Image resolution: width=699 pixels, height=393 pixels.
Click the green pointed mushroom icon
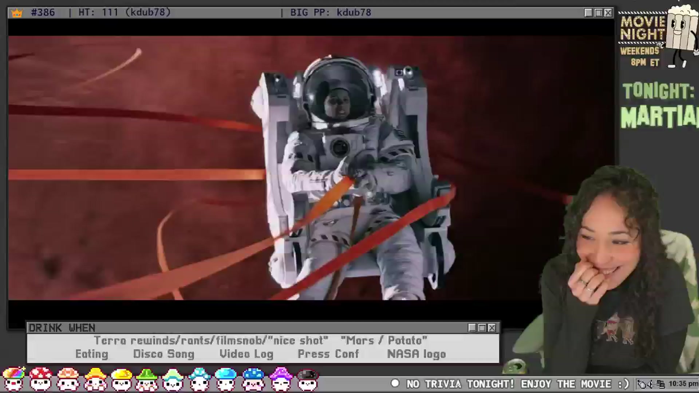click(147, 380)
